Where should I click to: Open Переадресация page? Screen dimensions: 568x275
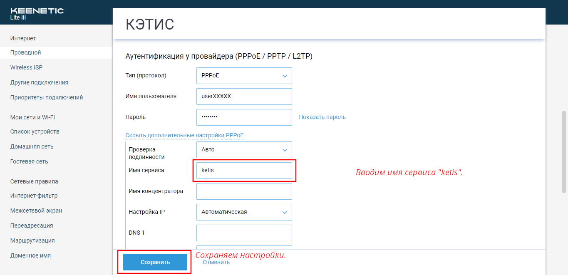(32, 225)
